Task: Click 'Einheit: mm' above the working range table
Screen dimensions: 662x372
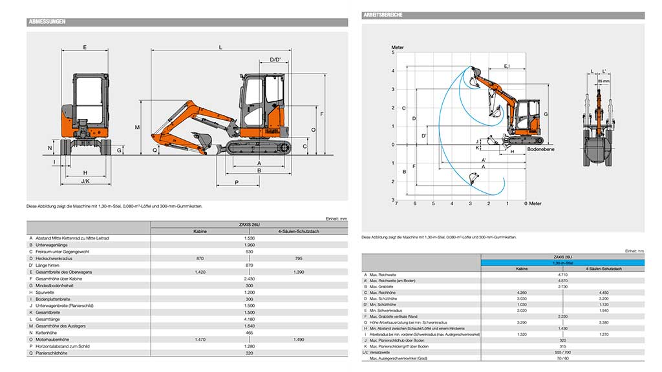Action: 635,251
